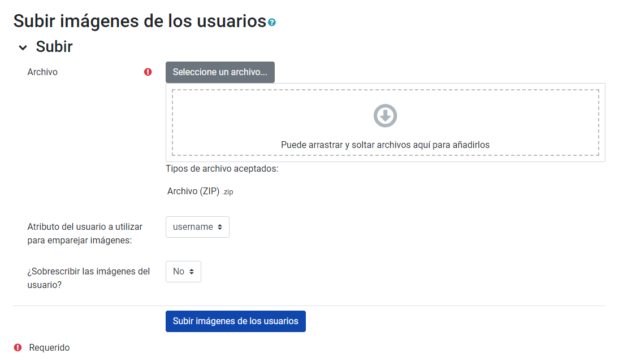Click the Tipos de archivo aceptados text

pyautogui.click(x=222, y=168)
